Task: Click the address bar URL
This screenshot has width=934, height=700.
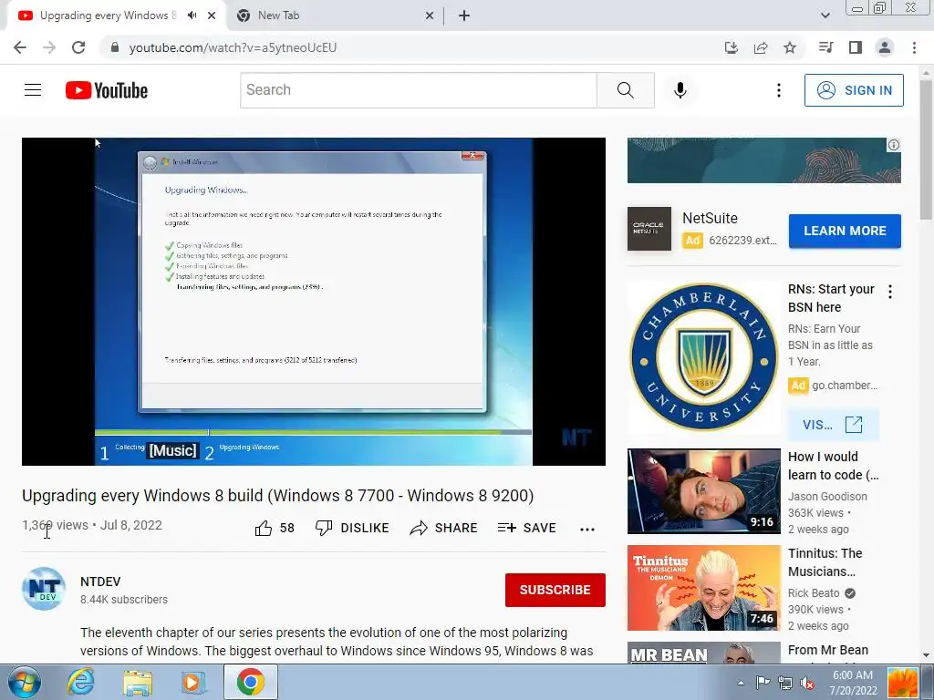Action: pos(233,47)
